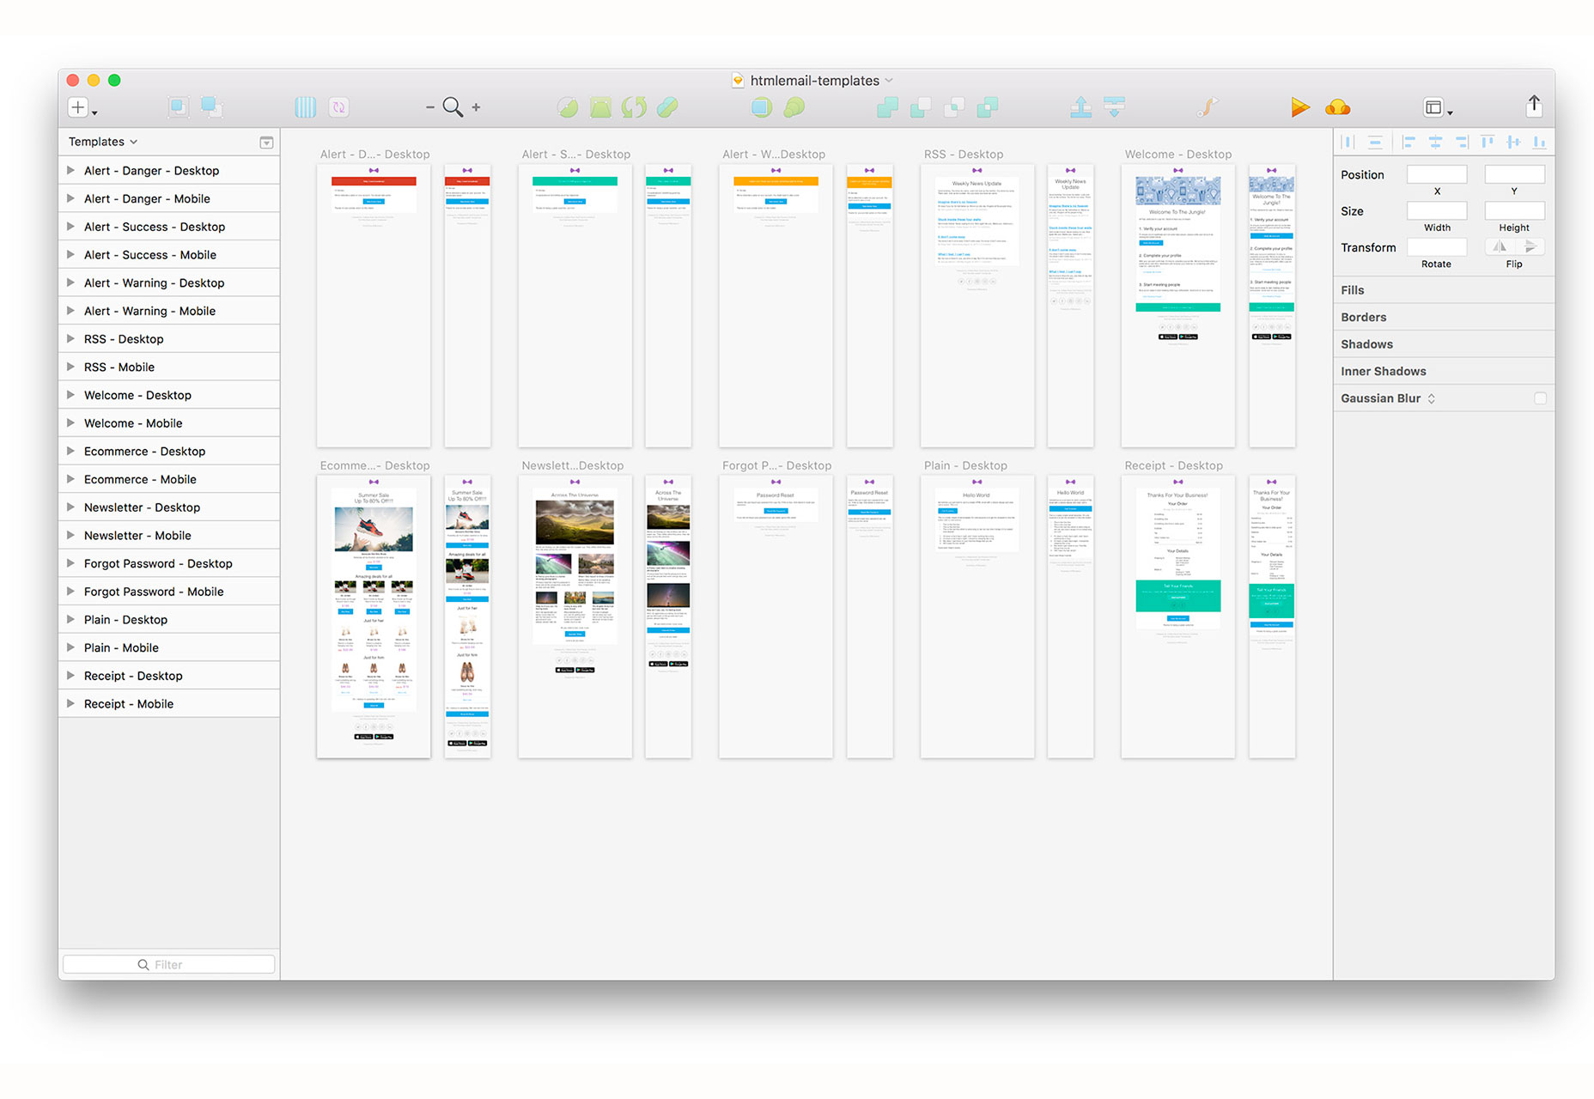Viewport: 1594px width, 1099px height.
Task: Click the layer Filter search field
Action: (x=169, y=964)
